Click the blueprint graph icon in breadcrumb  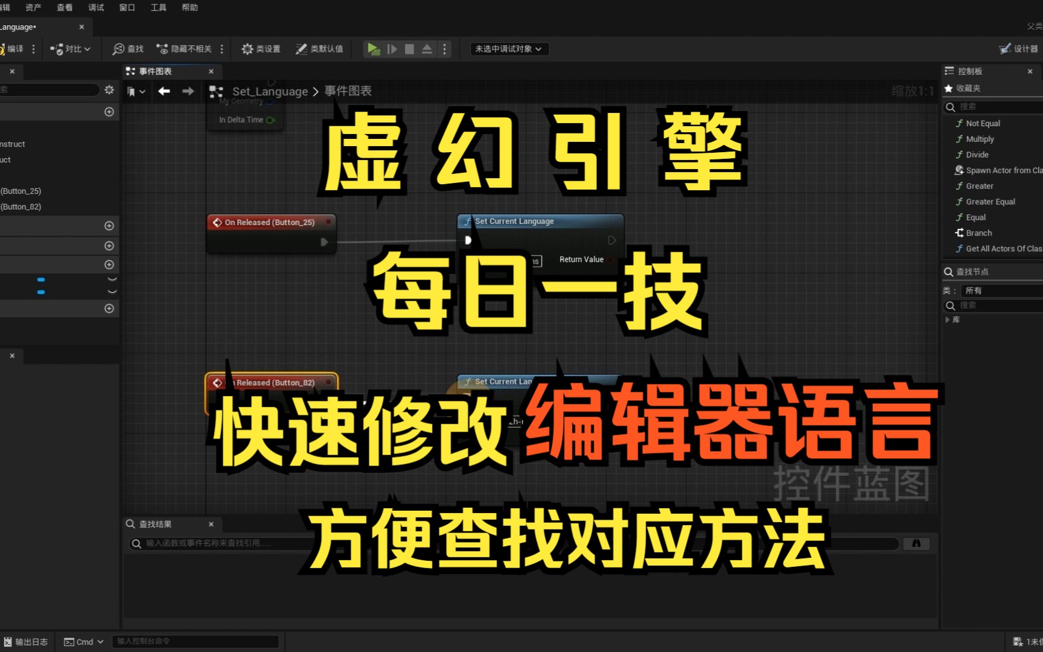pyautogui.click(x=216, y=91)
